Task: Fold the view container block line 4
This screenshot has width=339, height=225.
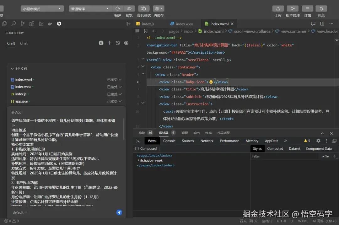Action: click(143, 66)
